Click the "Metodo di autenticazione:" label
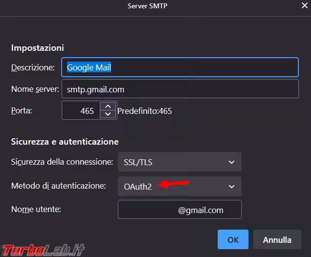This screenshot has width=311, height=257. [58, 186]
